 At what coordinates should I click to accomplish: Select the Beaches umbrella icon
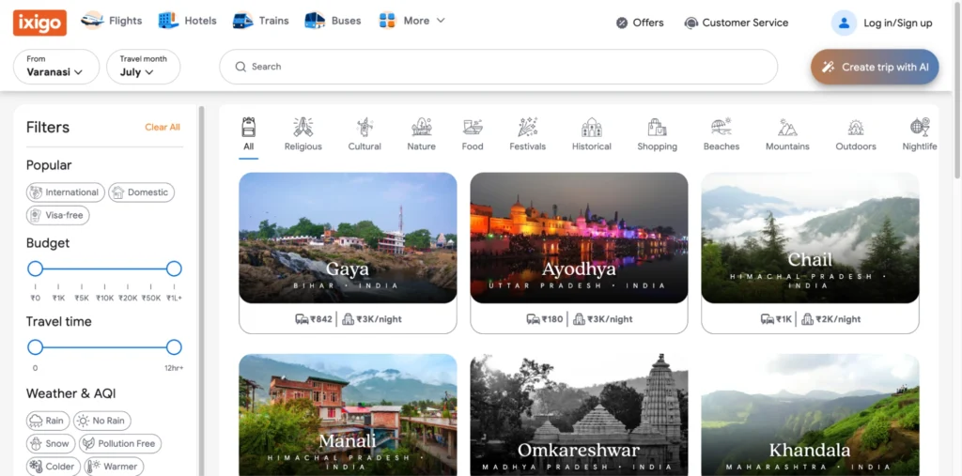(721, 127)
